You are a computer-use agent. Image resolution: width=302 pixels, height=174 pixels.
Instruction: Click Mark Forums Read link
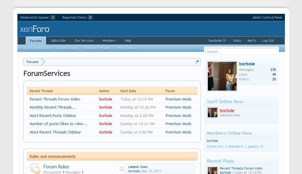pos(36,48)
